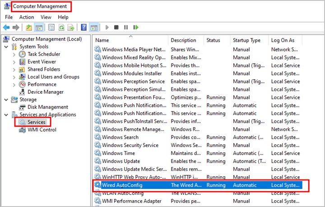
Task: Select Windows Mixed Reality OpenXR service
Action: 198,57
